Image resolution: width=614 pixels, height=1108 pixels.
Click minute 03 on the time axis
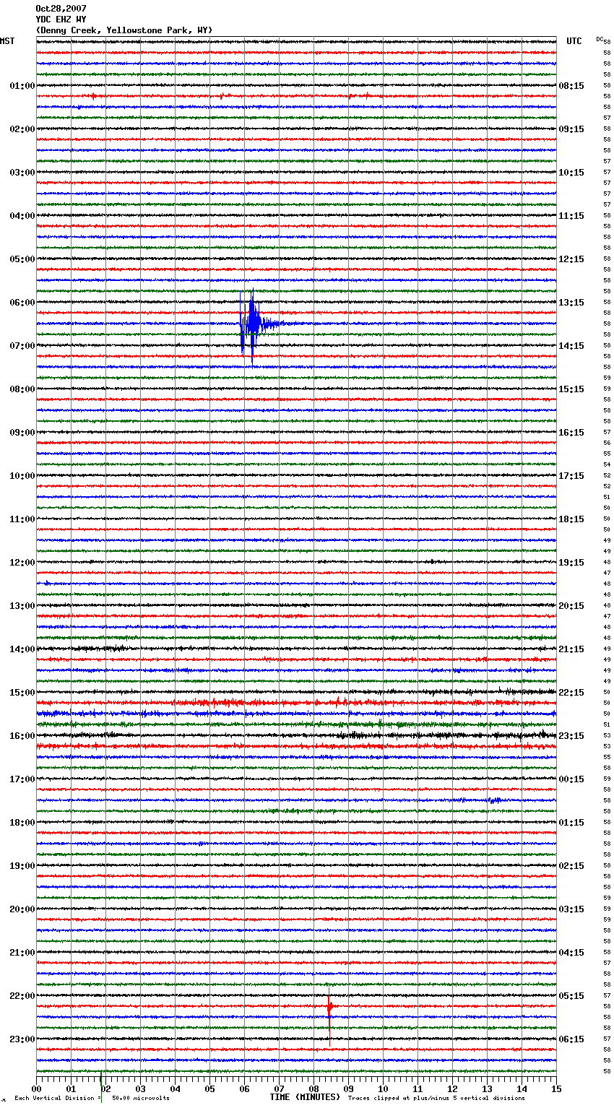140,1088
